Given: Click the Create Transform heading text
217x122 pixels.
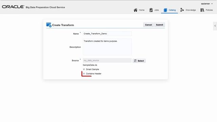Looking at the screenshot, I should point(63,25).
